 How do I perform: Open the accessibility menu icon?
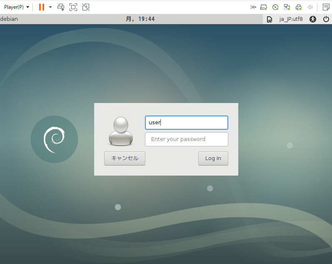[x=313, y=19]
